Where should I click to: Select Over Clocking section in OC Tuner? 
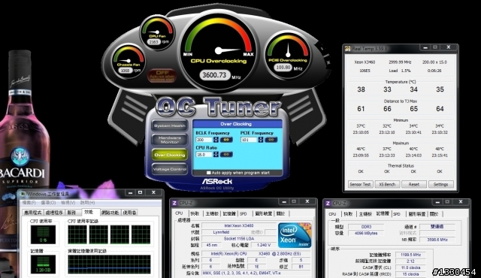point(170,155)
